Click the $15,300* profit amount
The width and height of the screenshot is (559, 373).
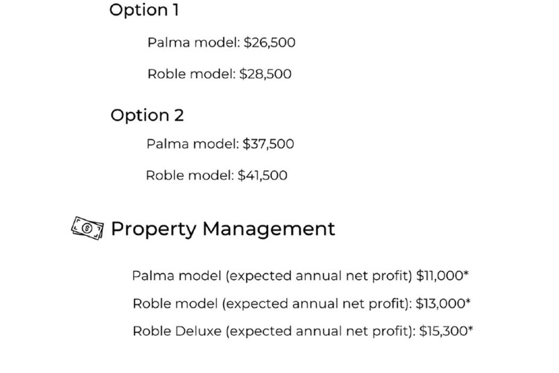[446, 330]
